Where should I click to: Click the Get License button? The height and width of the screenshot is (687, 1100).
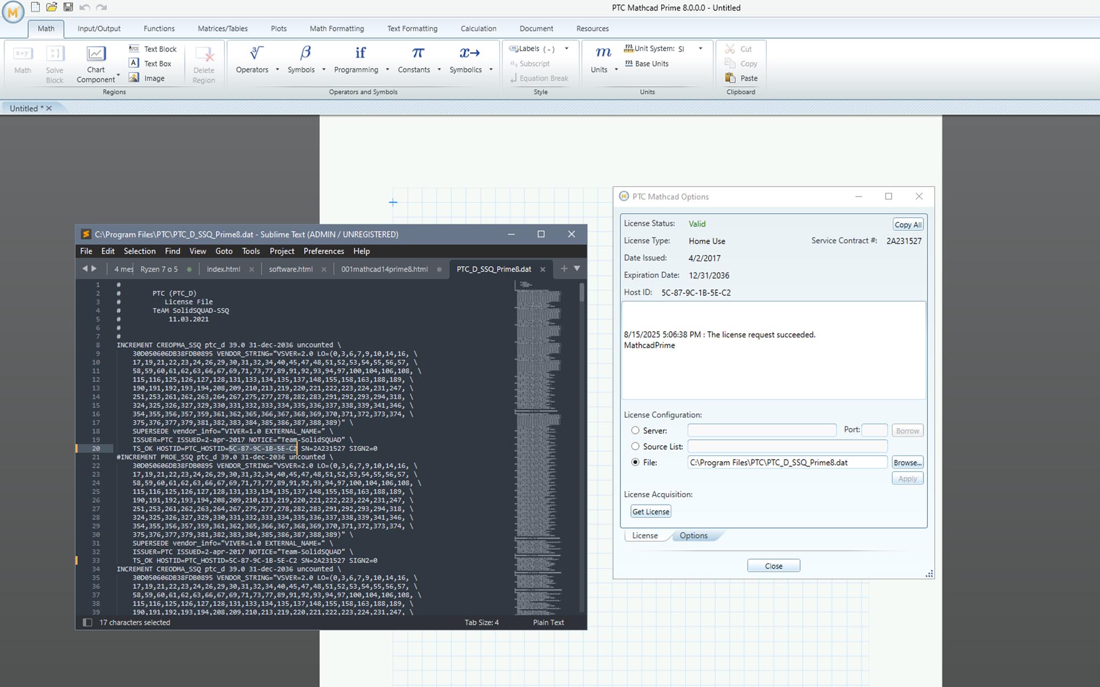tap(651, 512)
